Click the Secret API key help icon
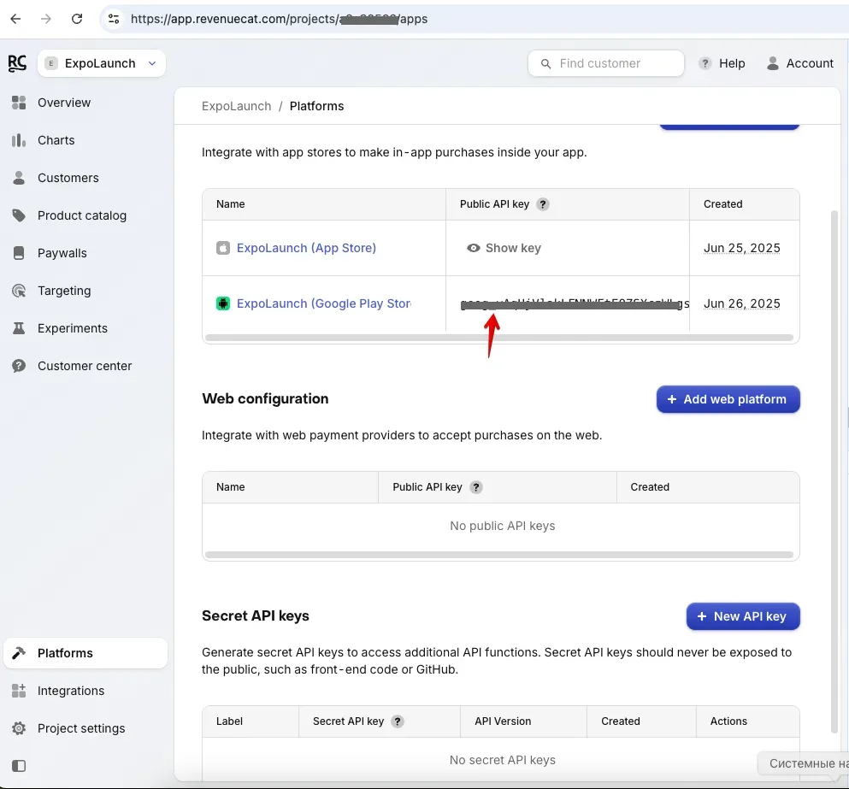 pyautogui.click(x=397, y=721)
